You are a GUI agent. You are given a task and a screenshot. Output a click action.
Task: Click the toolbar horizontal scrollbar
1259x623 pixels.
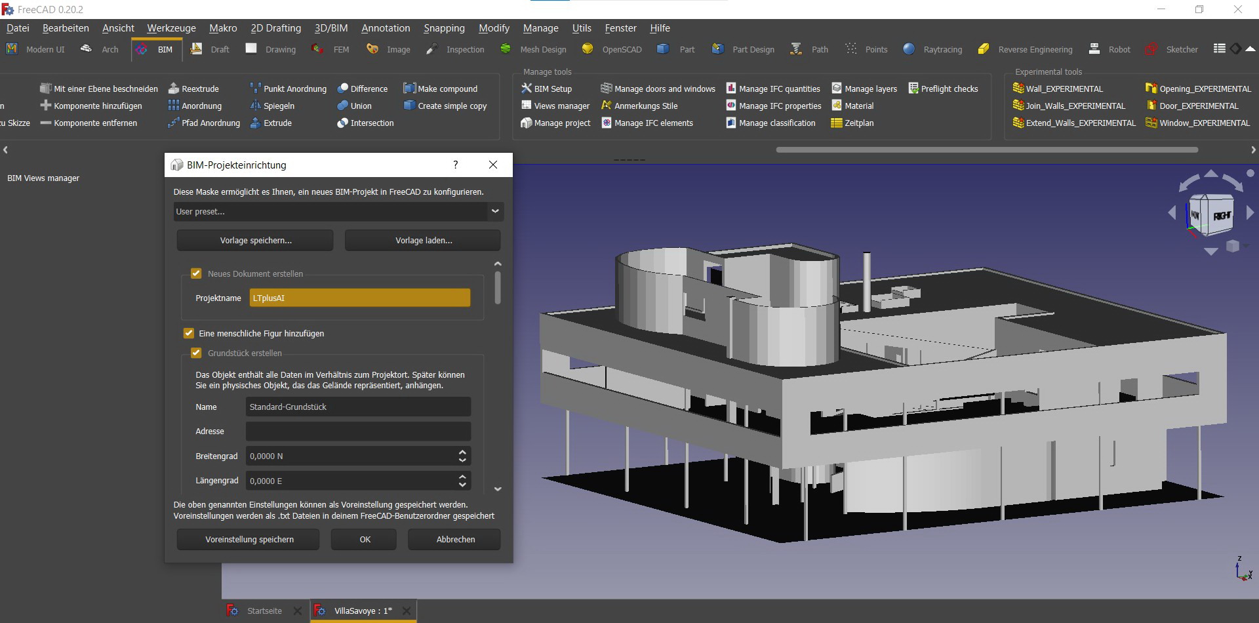(987, 150)
